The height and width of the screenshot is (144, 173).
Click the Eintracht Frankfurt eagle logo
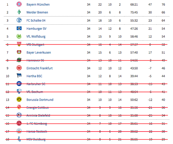click(x=19, y=68)
